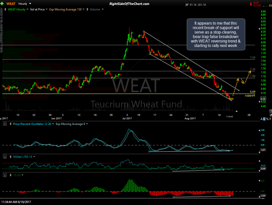
Task: Open Wilder's RSI 14 dropdown
Action: pos(34,157)
